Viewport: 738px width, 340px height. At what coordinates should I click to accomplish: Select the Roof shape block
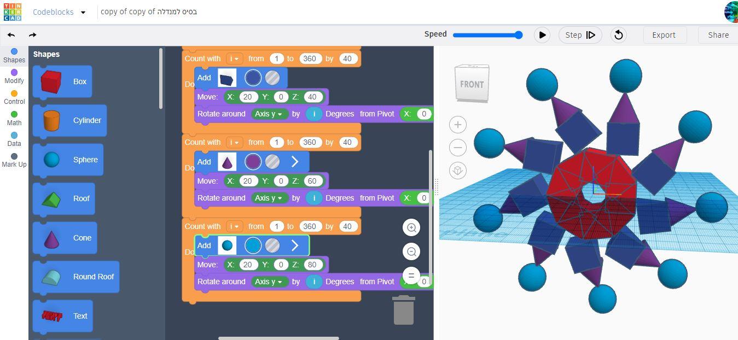(64, 198)
